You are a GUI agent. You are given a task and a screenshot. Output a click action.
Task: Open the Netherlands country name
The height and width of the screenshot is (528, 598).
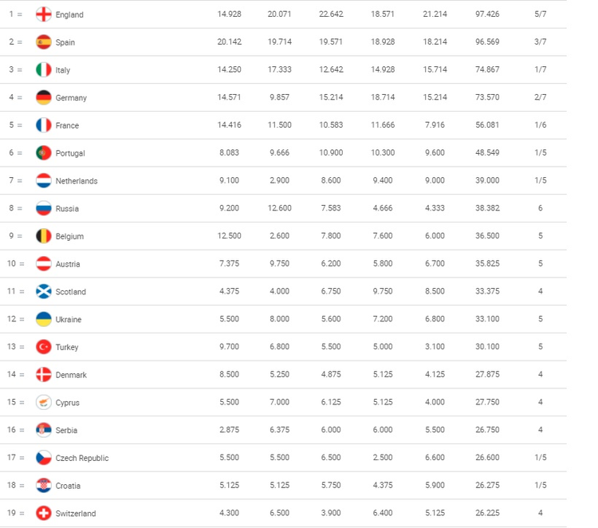(x=77, y=181)
